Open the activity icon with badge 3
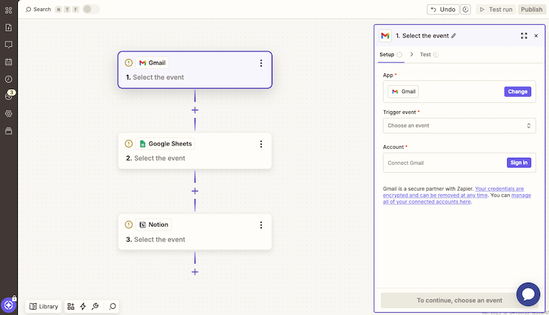The height and width of the screenshot is (315, 549). [x=9, y=95]
